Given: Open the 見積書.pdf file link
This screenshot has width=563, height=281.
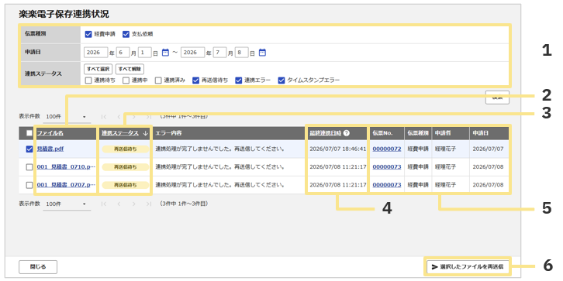Looking at the screenshot, I should coord(50,149).
